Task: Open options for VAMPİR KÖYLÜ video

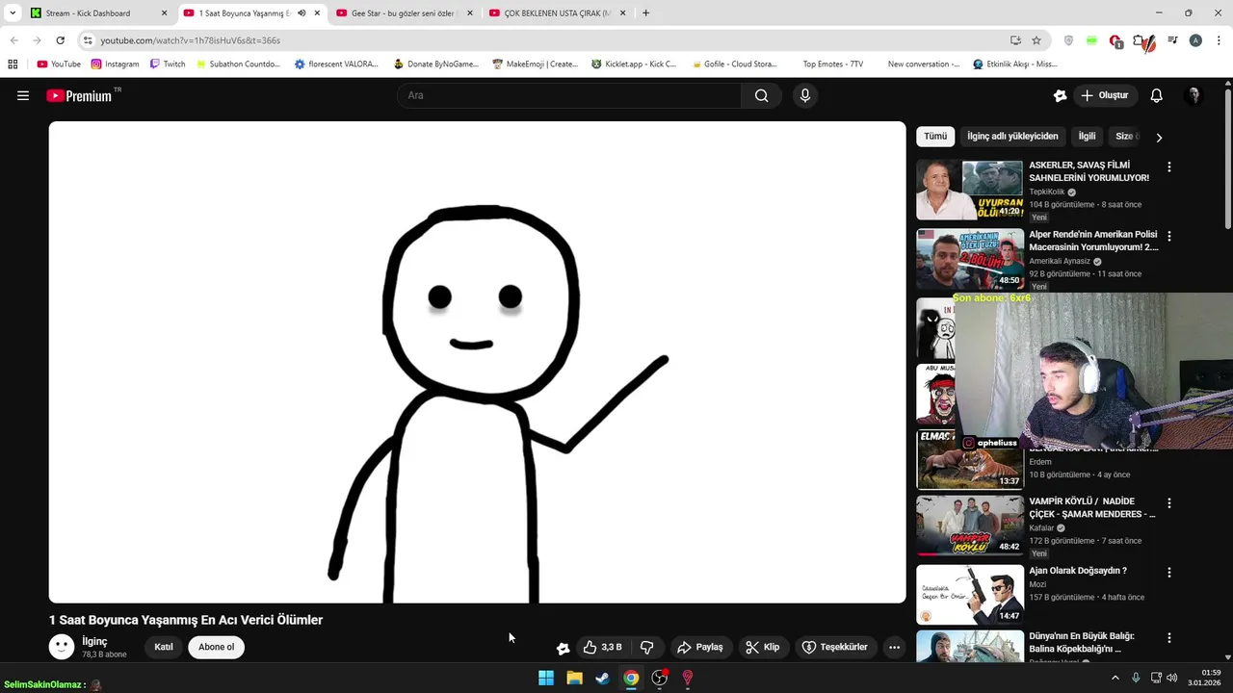Action: tap(1169, 502)
